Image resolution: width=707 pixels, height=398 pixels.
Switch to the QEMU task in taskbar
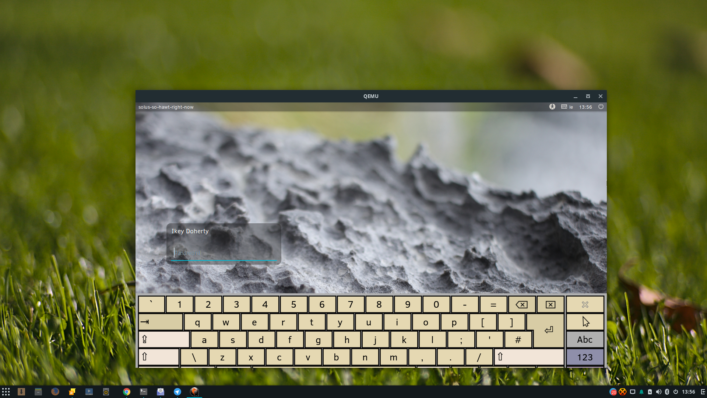tap(194, 392)
